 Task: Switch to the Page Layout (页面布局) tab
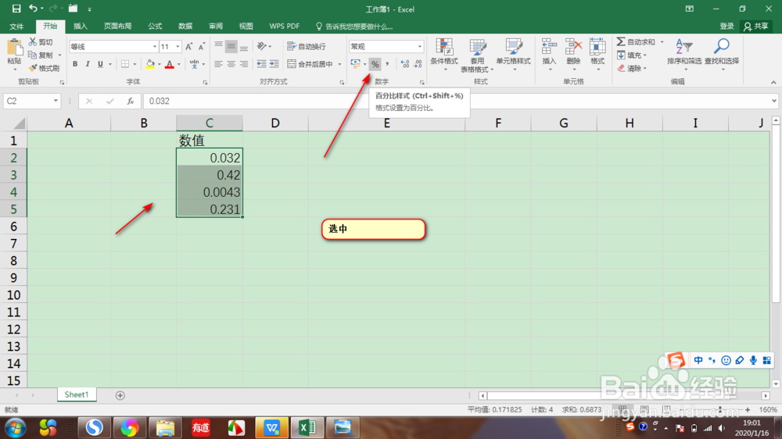click(118, 26)
